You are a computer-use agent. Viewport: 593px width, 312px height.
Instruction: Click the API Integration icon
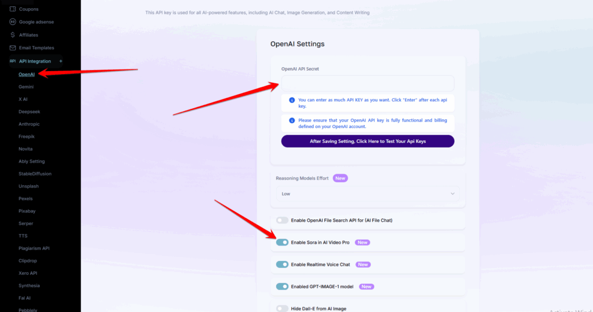pyautogui.click(x=12, y=61)
